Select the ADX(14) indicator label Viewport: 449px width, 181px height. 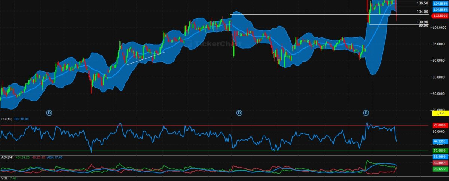7,157
